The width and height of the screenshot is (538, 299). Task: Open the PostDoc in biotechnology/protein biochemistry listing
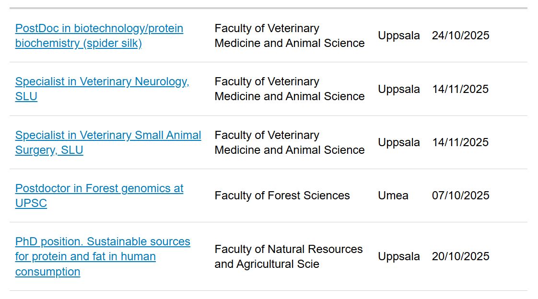coord(99,35)
